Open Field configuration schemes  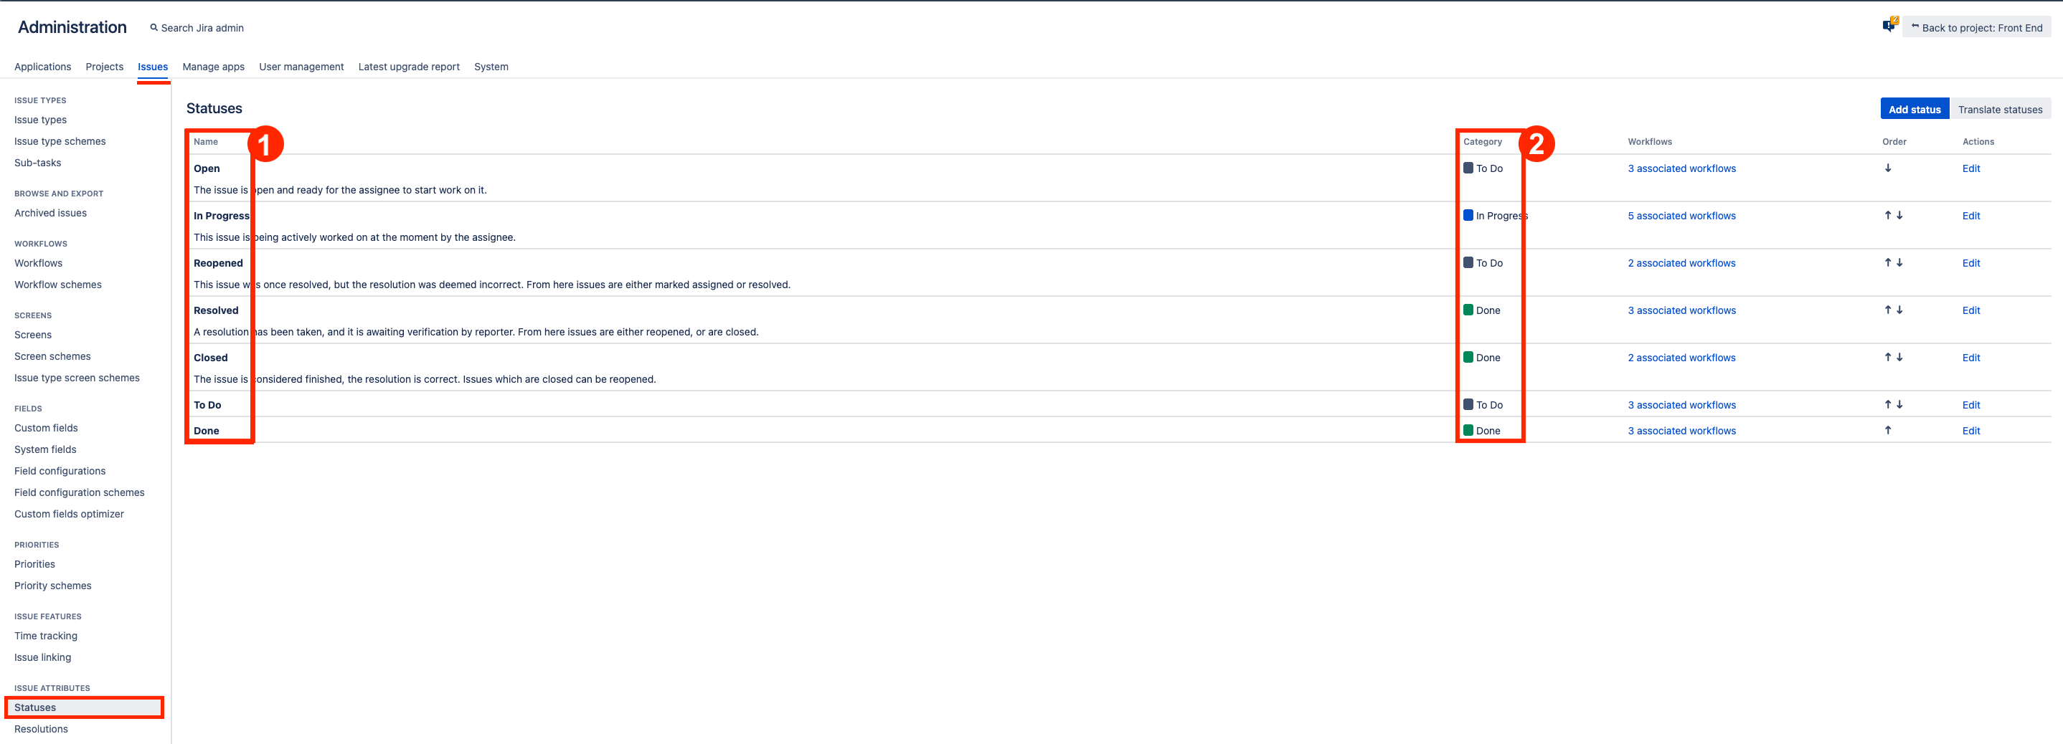point(80,492)
